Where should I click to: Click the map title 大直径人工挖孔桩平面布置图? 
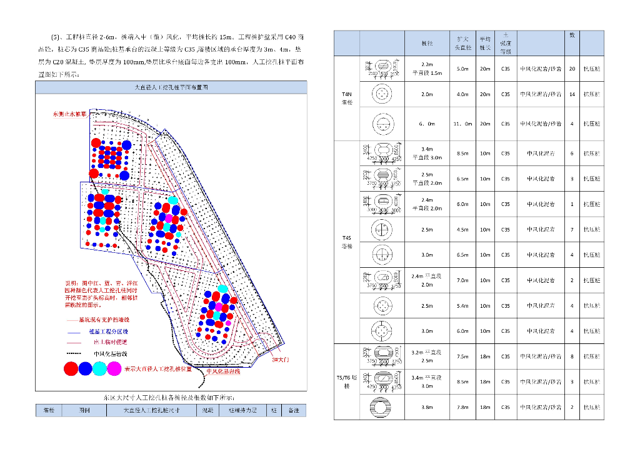click(x=171, y=87)
